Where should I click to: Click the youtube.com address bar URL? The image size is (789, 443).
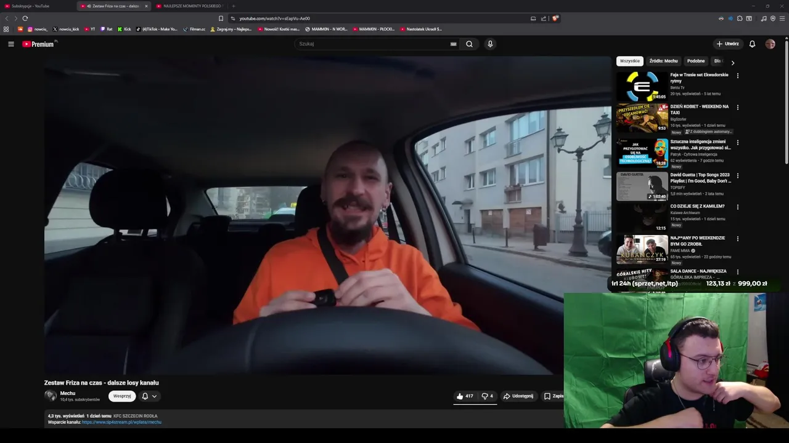[274, 18]
